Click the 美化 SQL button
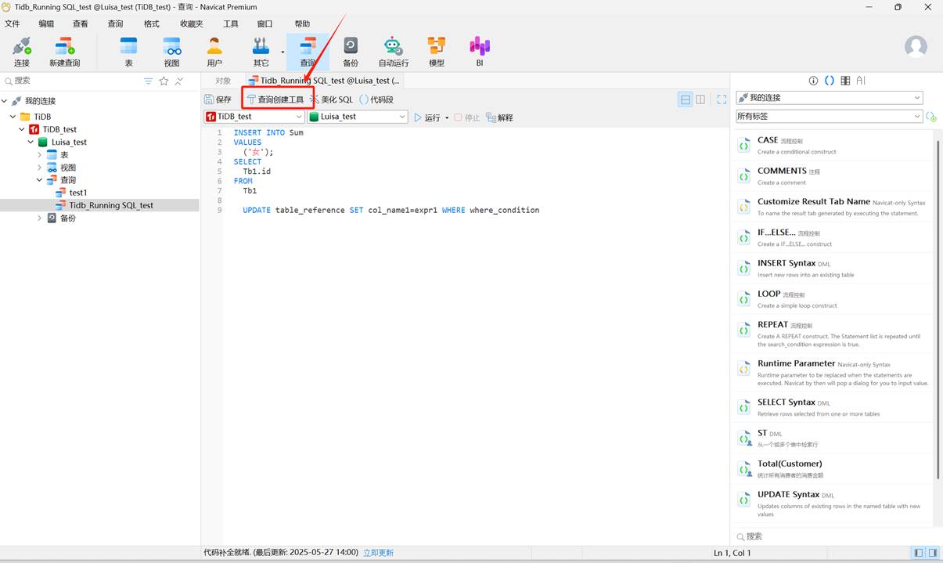Screen dimensions: 943x563 click(x=333, y=99)
